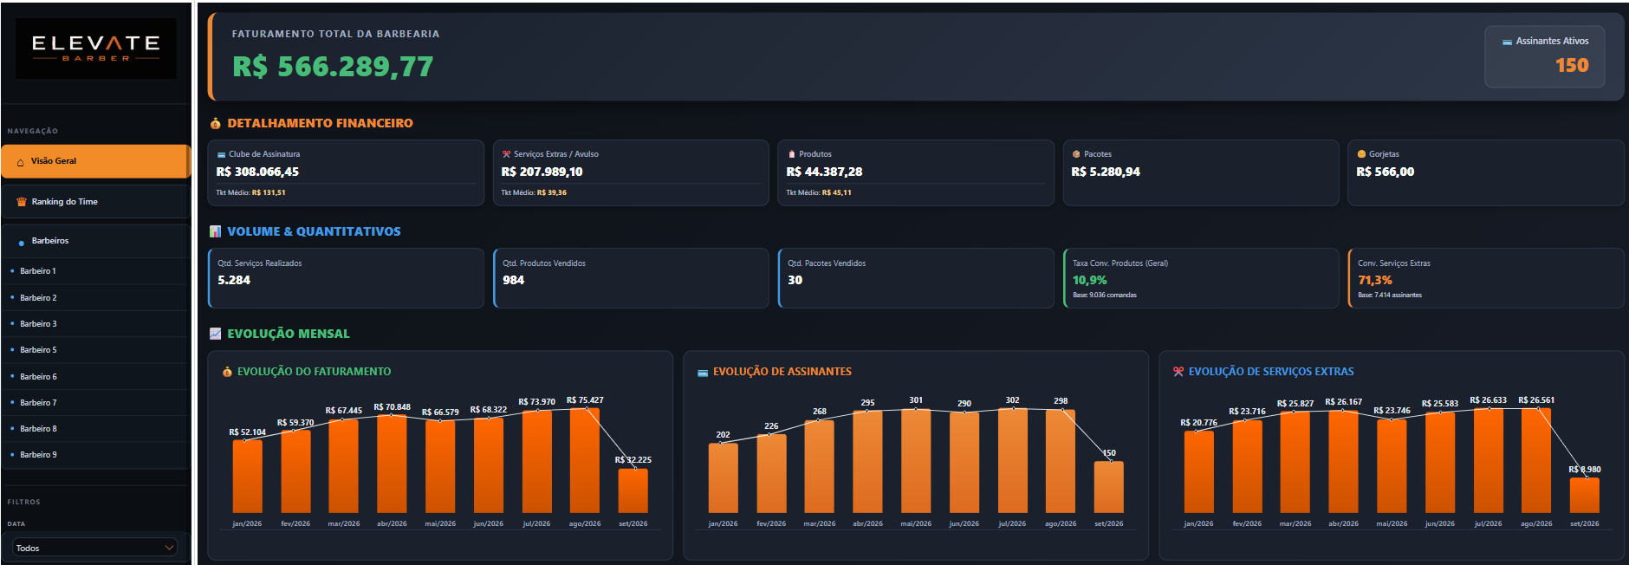
Task: Click Base: 9.036 comandas text
Action: tap(1105, 295)
